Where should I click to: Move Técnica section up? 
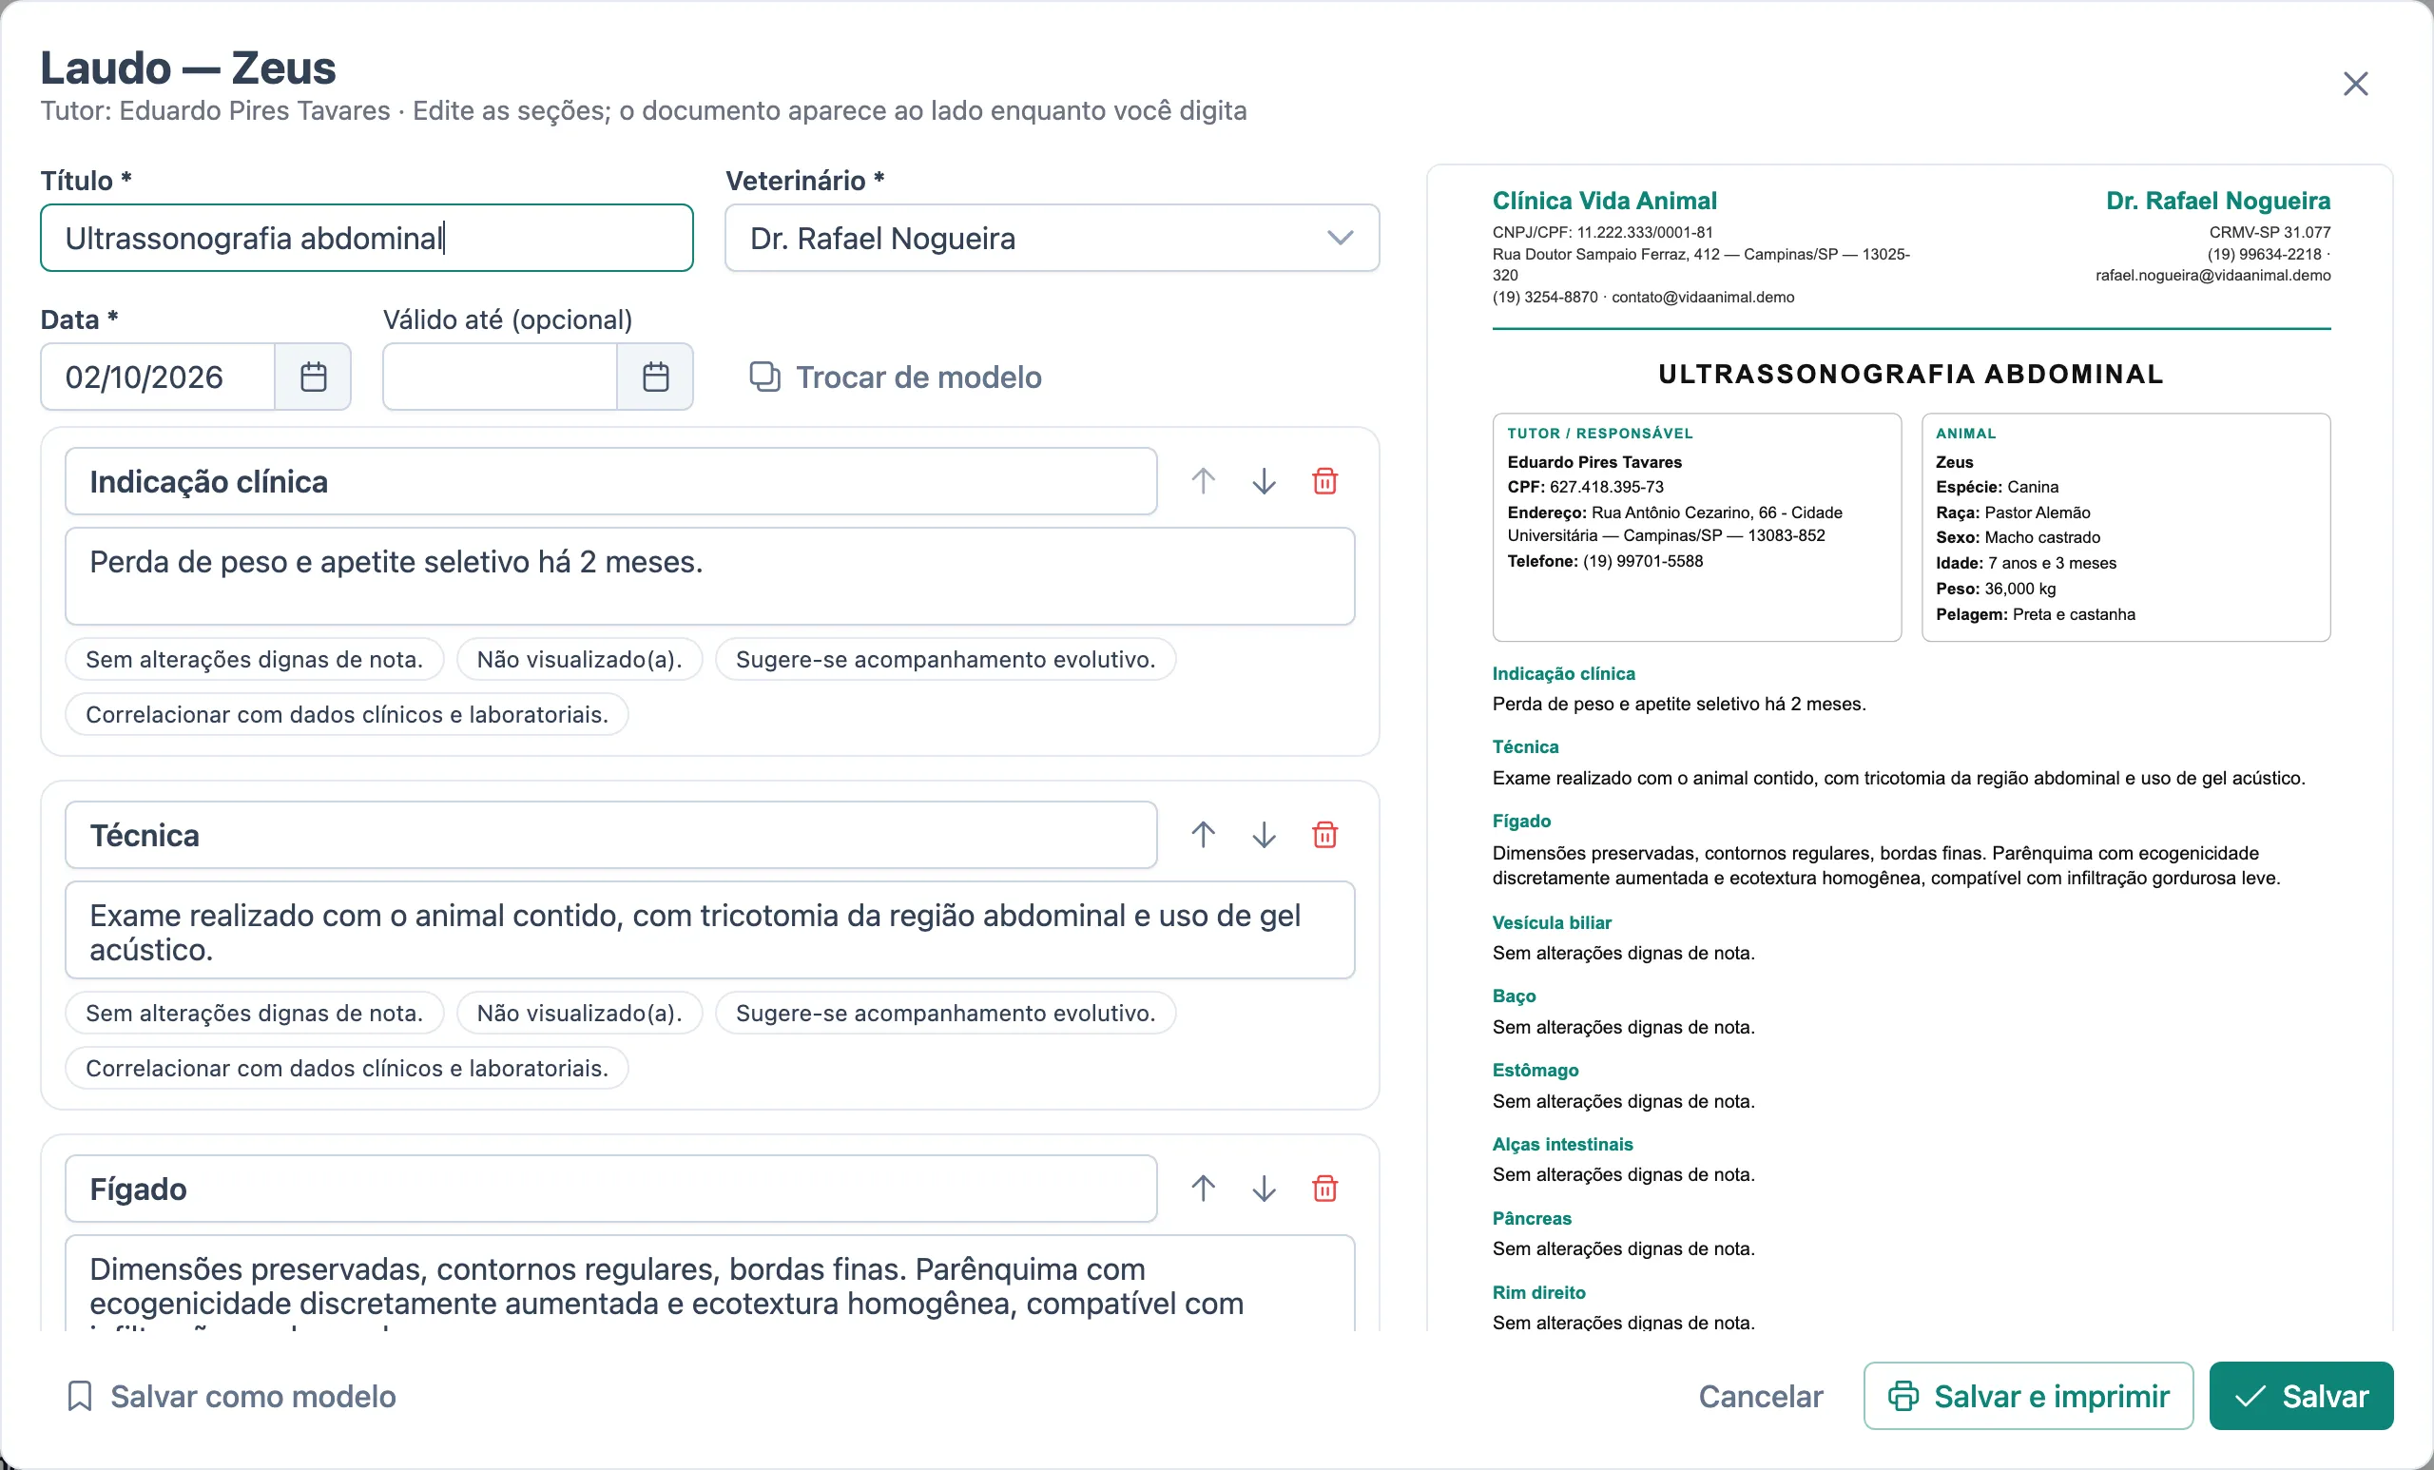click(x=1202, y=835)
